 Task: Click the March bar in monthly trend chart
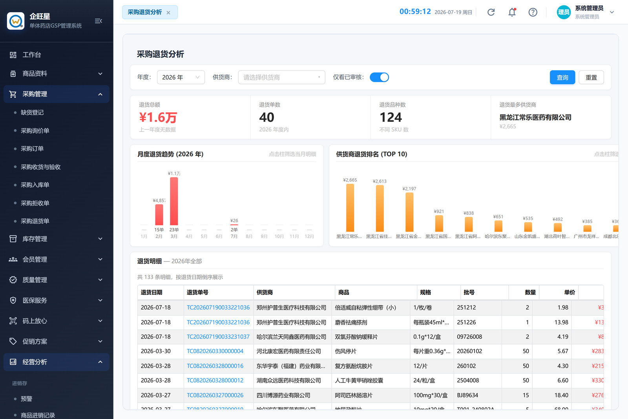pyautogui.click(x=174, y=201)
